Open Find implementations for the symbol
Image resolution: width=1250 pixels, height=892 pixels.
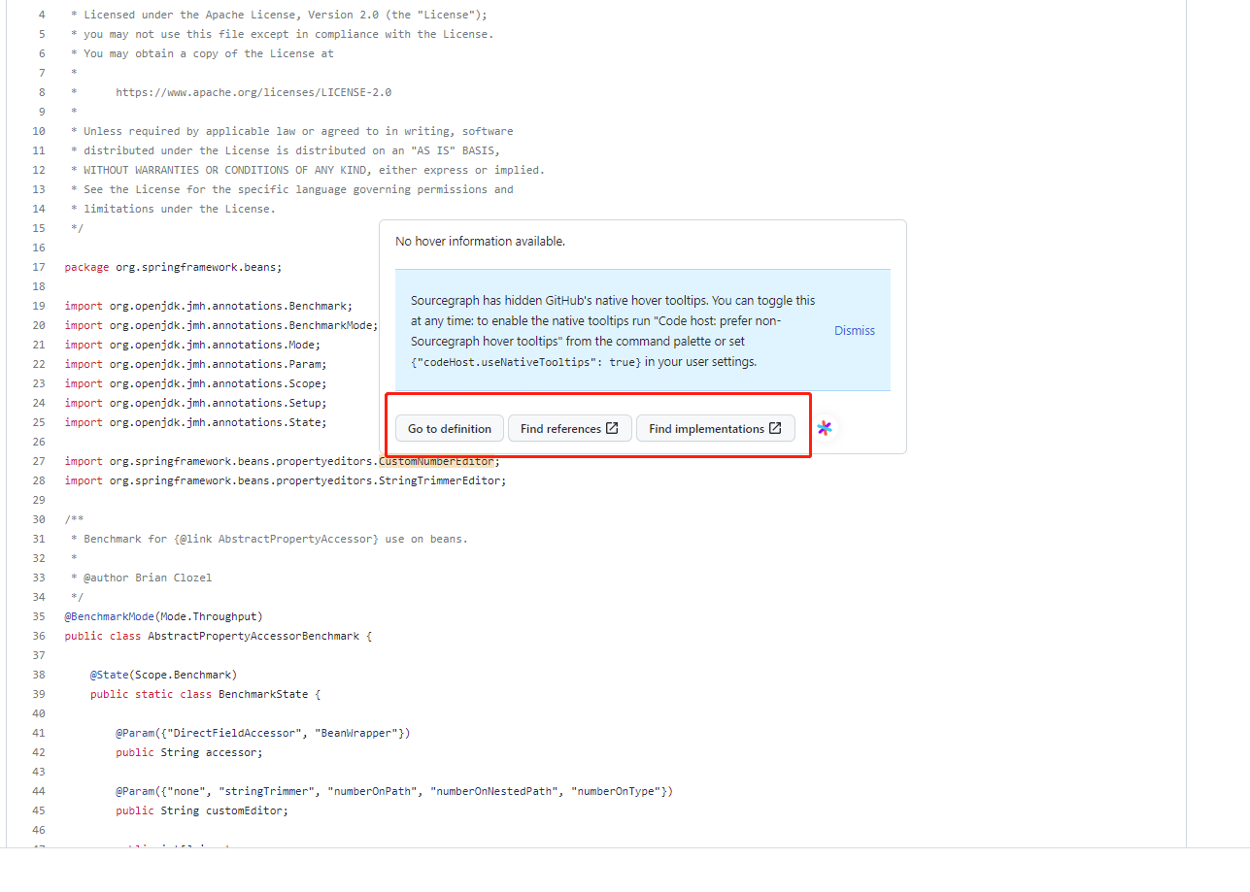point(716,428)
